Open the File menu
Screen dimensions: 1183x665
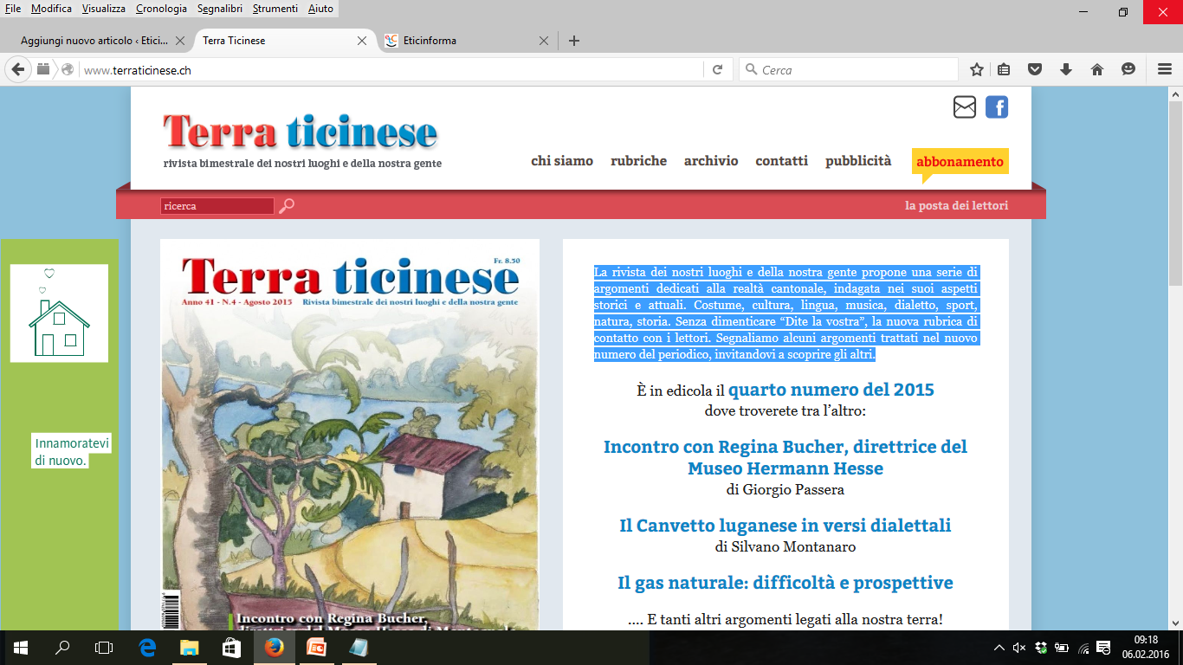coord(13,9)
